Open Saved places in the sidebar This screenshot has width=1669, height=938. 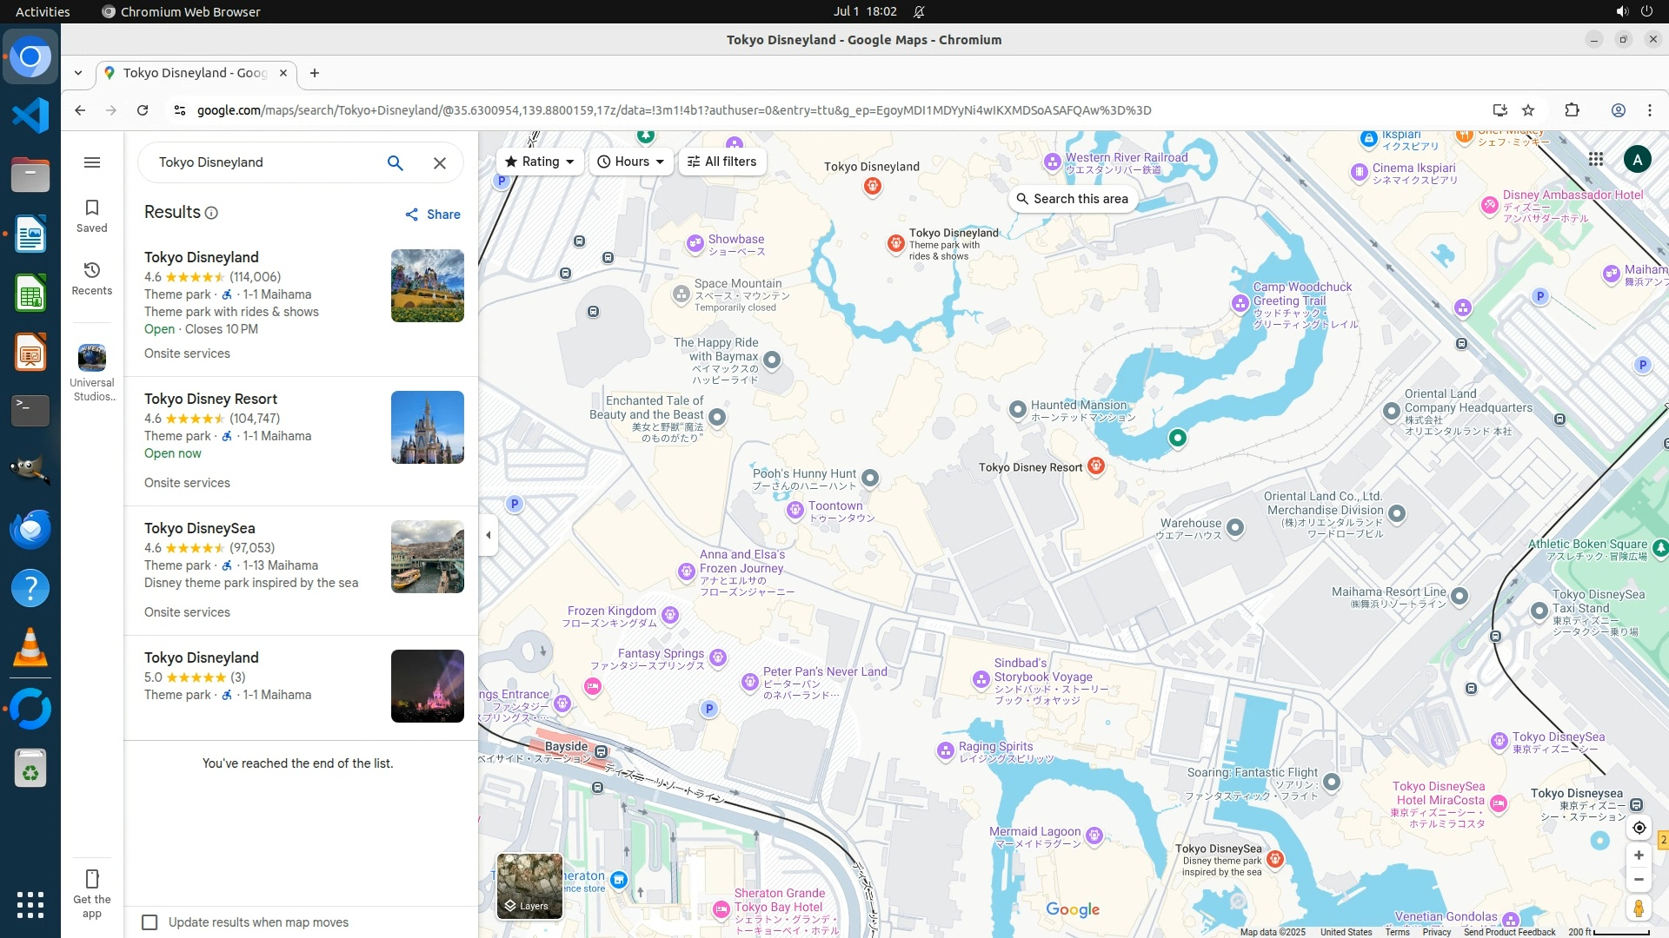[x=92, y=215]
